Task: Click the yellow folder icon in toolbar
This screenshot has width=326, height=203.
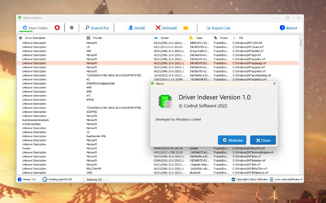Action: pyautogui.click(x=186, y=28)
